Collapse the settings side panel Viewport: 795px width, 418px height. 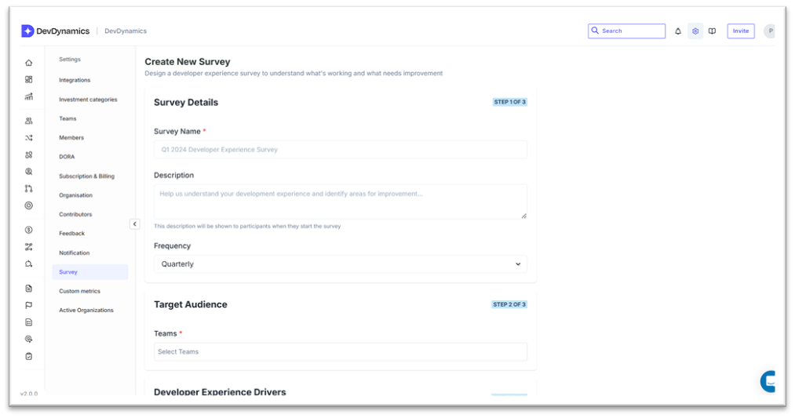point(134,224)
